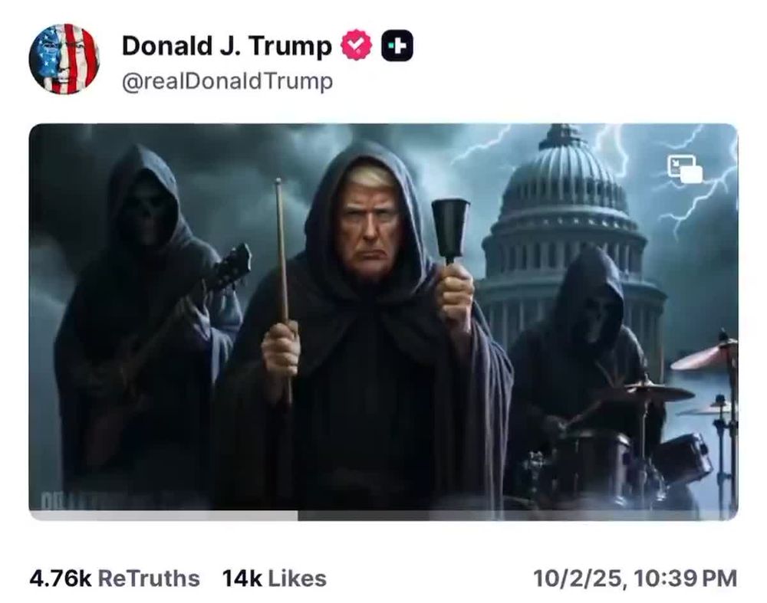
Task: Open the @realDonaldTrump handle link
Action: (227, 81)
